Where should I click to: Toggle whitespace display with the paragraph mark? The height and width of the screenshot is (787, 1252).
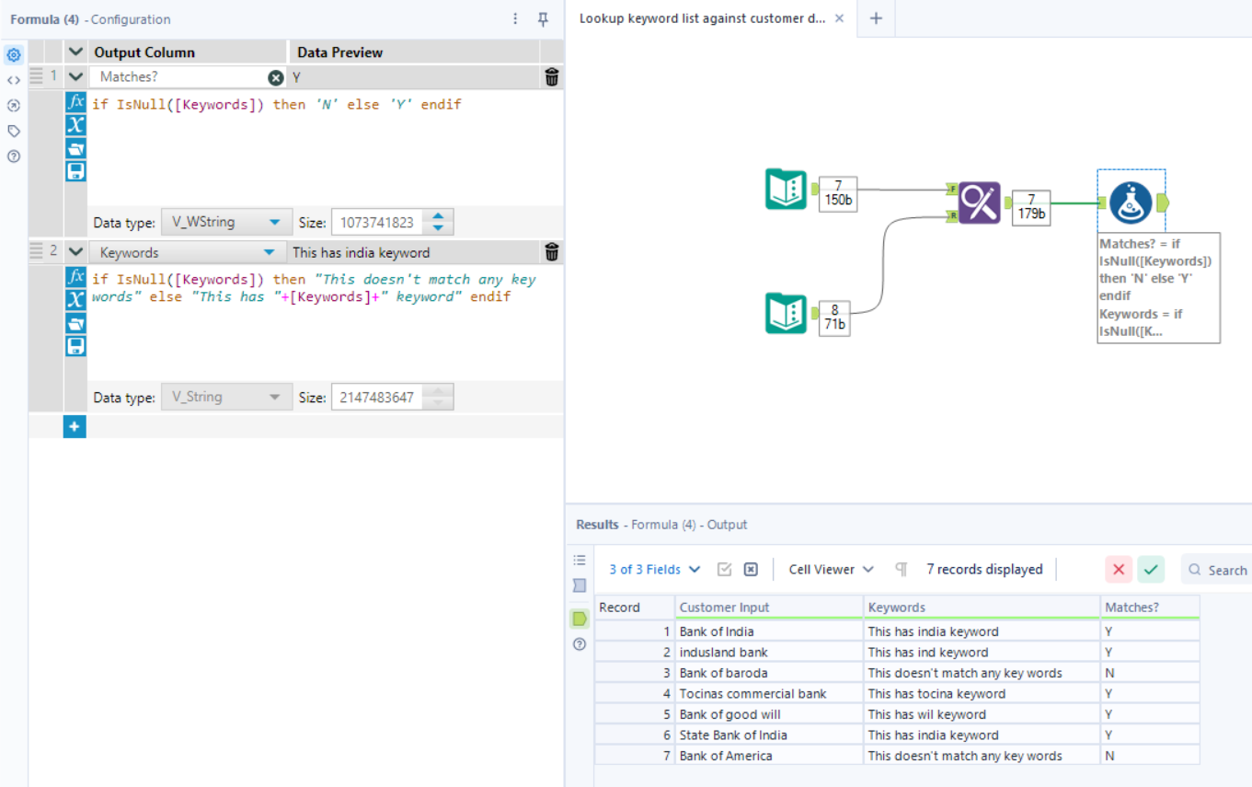[x=901, y=569]
